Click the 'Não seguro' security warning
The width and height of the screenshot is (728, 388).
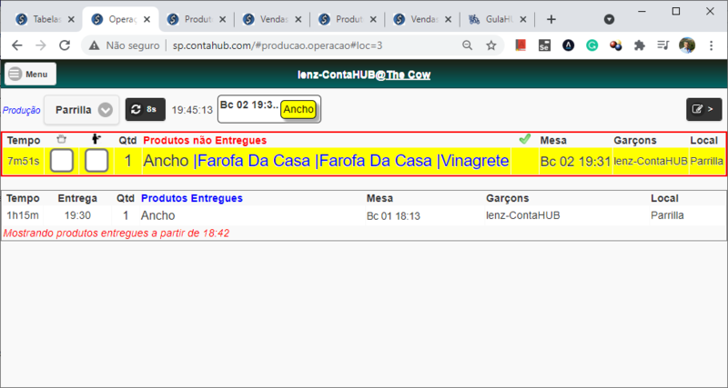(126, 45)
